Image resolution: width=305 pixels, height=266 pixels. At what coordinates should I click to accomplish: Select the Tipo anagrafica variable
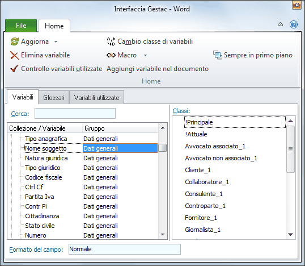click(46, 139)
